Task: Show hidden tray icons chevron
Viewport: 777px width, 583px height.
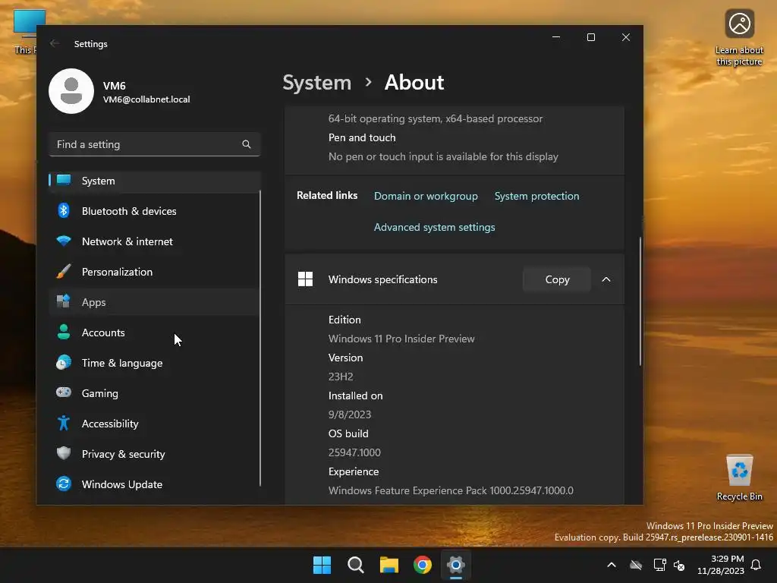Action: pyautogui.click(x=612, y=565)
